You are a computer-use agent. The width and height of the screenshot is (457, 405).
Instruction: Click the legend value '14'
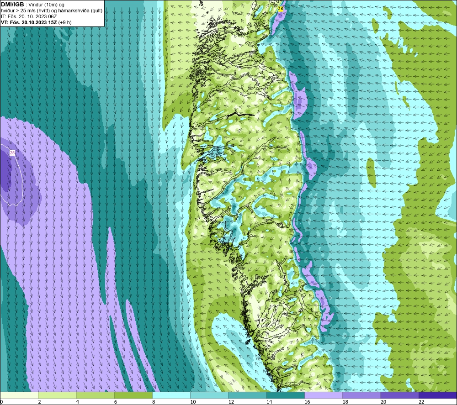point(269,402)
